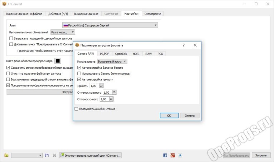
Task: Uncheck 'Сохранять список преобразований при выходе'
Action: tap(8, 68)
